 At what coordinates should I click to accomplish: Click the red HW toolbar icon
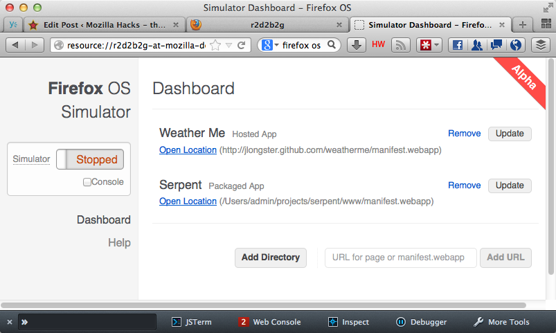(378, 44)
